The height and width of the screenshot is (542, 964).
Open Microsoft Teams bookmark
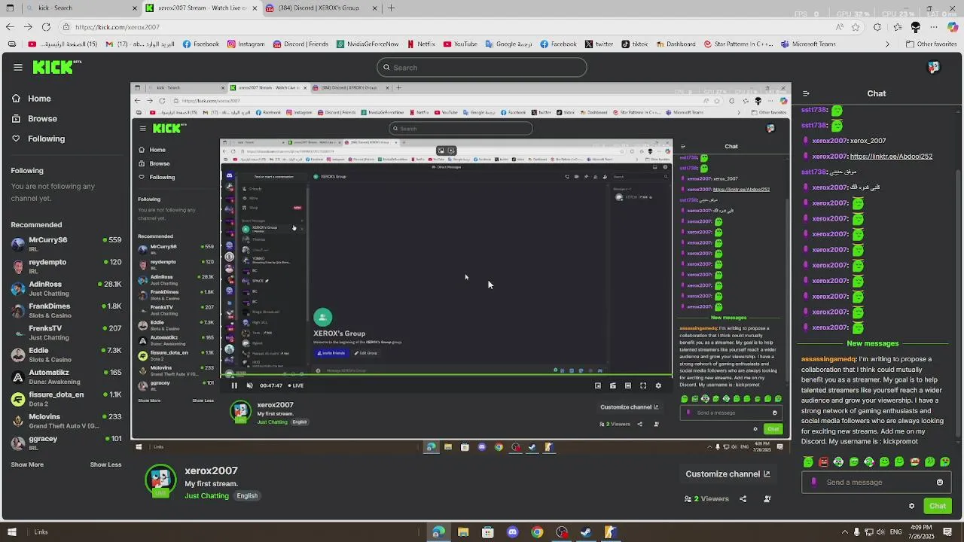[808, 44]
